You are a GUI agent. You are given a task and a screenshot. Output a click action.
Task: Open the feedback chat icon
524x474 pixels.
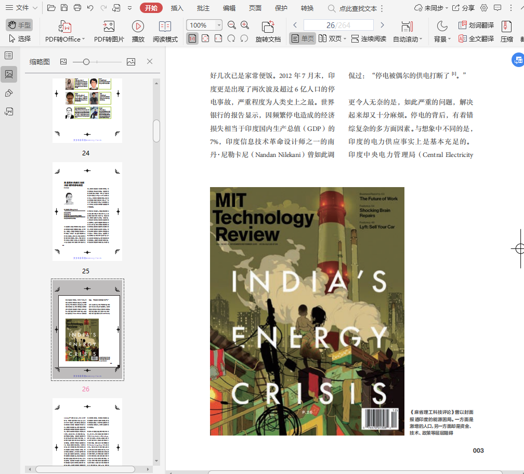tap(497, 8)
